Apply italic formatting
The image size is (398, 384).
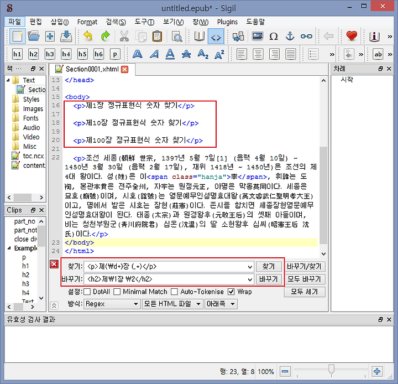tap(154, 54)
